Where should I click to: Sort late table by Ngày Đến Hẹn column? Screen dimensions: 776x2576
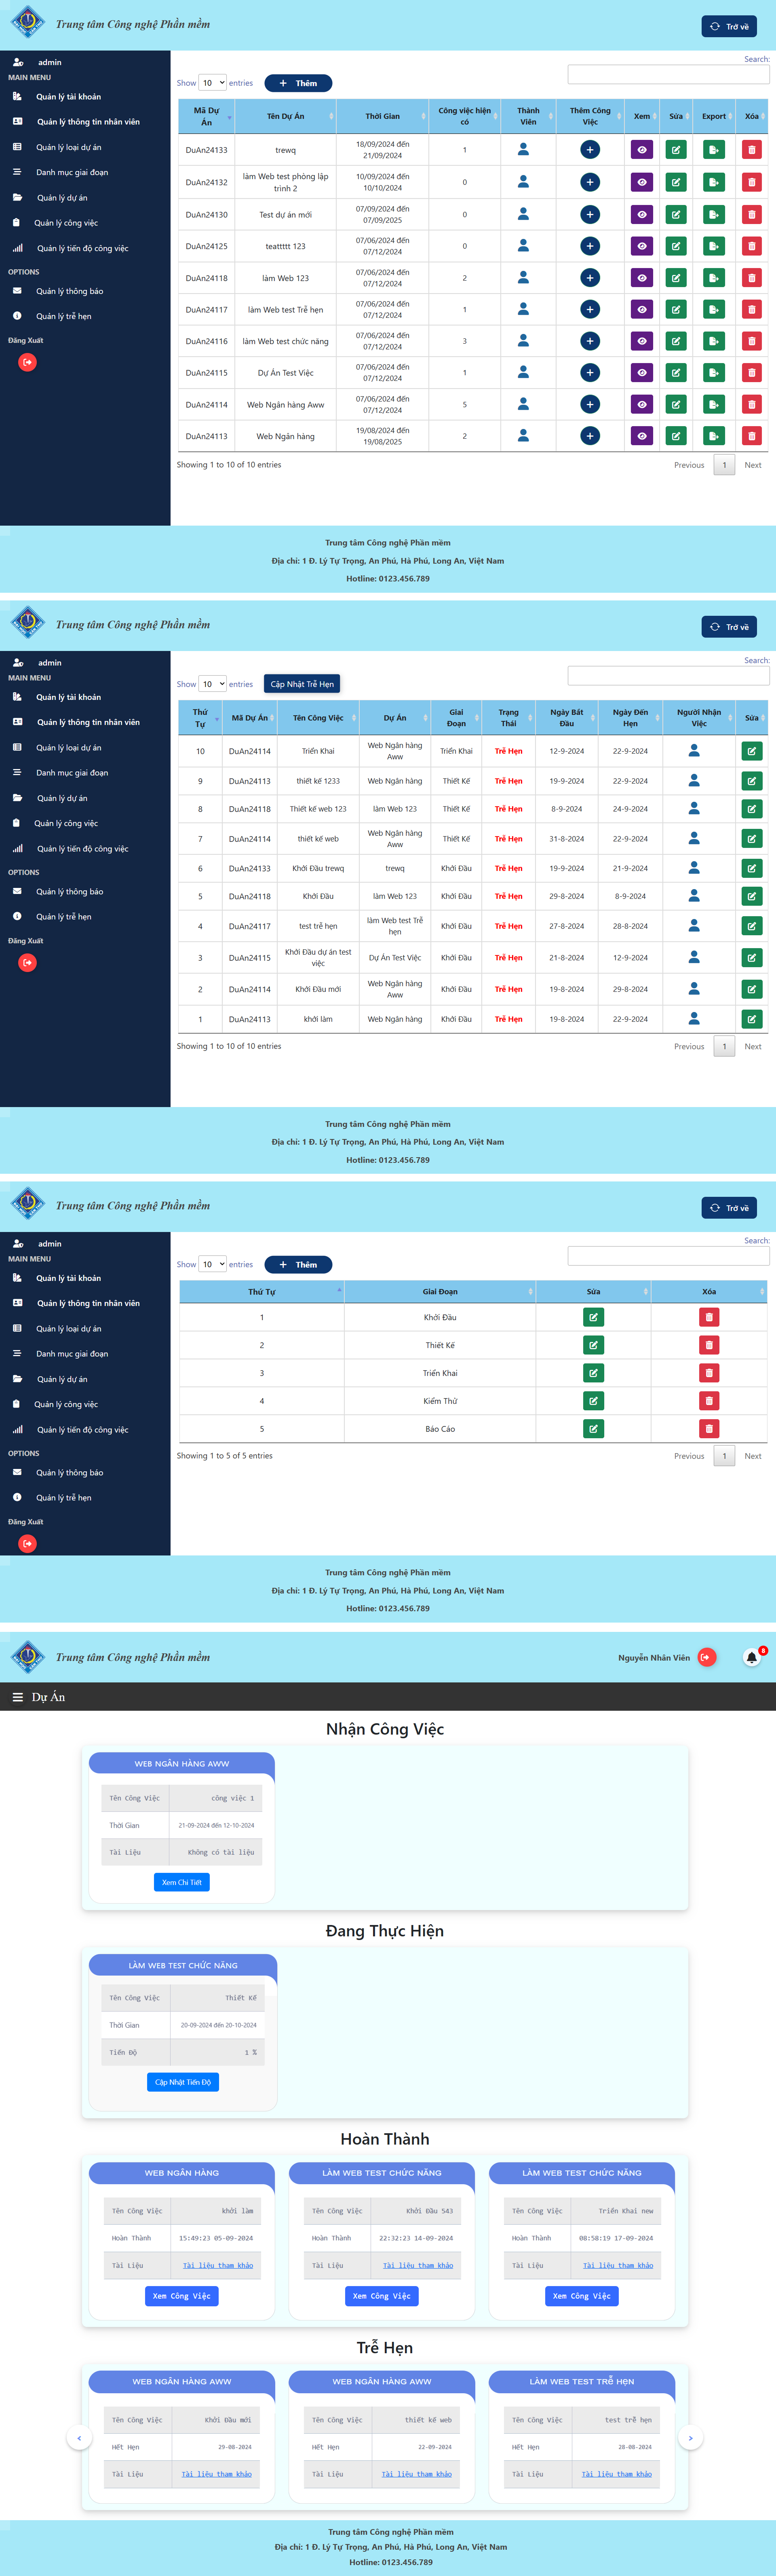coord(630,718)
